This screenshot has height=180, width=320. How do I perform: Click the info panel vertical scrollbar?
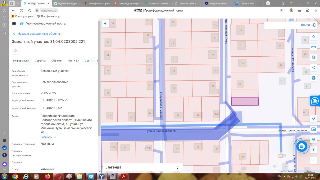pos(99,78)
